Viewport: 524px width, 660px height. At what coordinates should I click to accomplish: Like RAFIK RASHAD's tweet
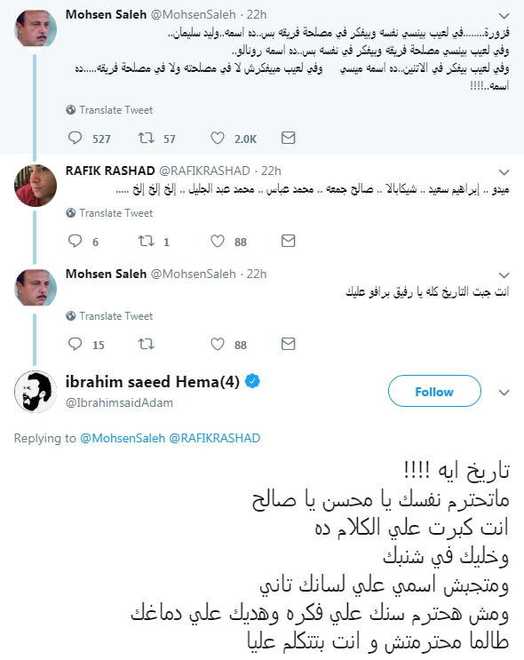pos(218,242)
